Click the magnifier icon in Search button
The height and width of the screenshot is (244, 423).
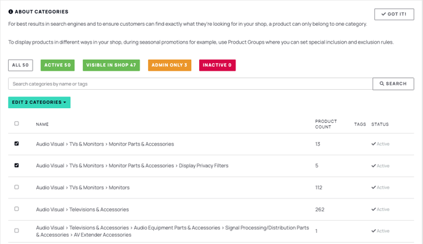click(382, 84)
